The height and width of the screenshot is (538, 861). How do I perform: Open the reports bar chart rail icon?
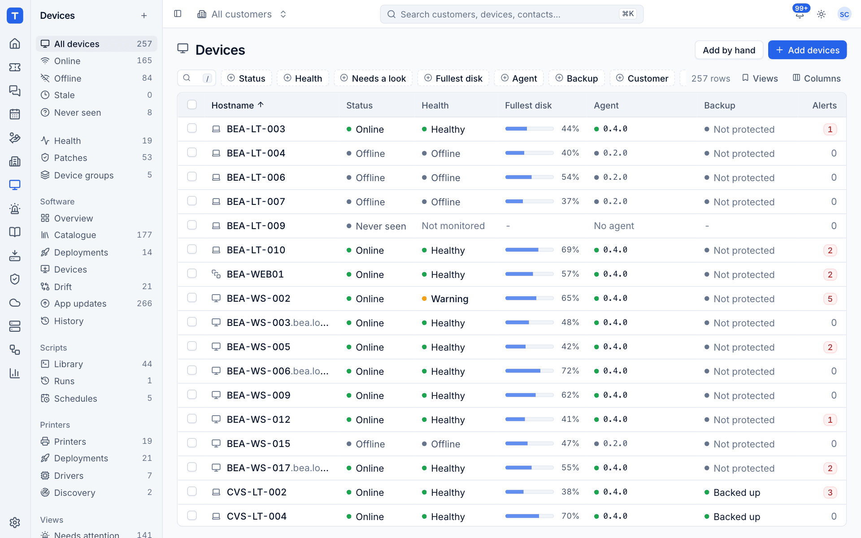(x=15, y=373)
